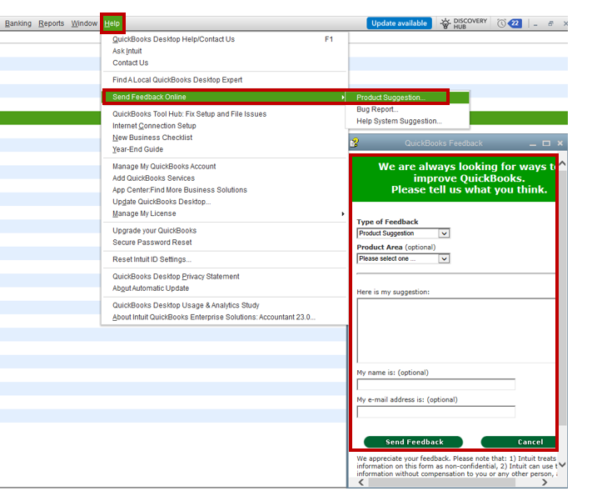The image size is (597, 496).
Task: Click the reminders clock icon with 22
Action: click(509, 23)
